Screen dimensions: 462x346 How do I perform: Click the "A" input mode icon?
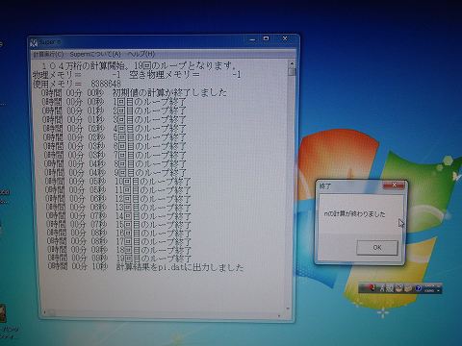(x=383, y=288)
